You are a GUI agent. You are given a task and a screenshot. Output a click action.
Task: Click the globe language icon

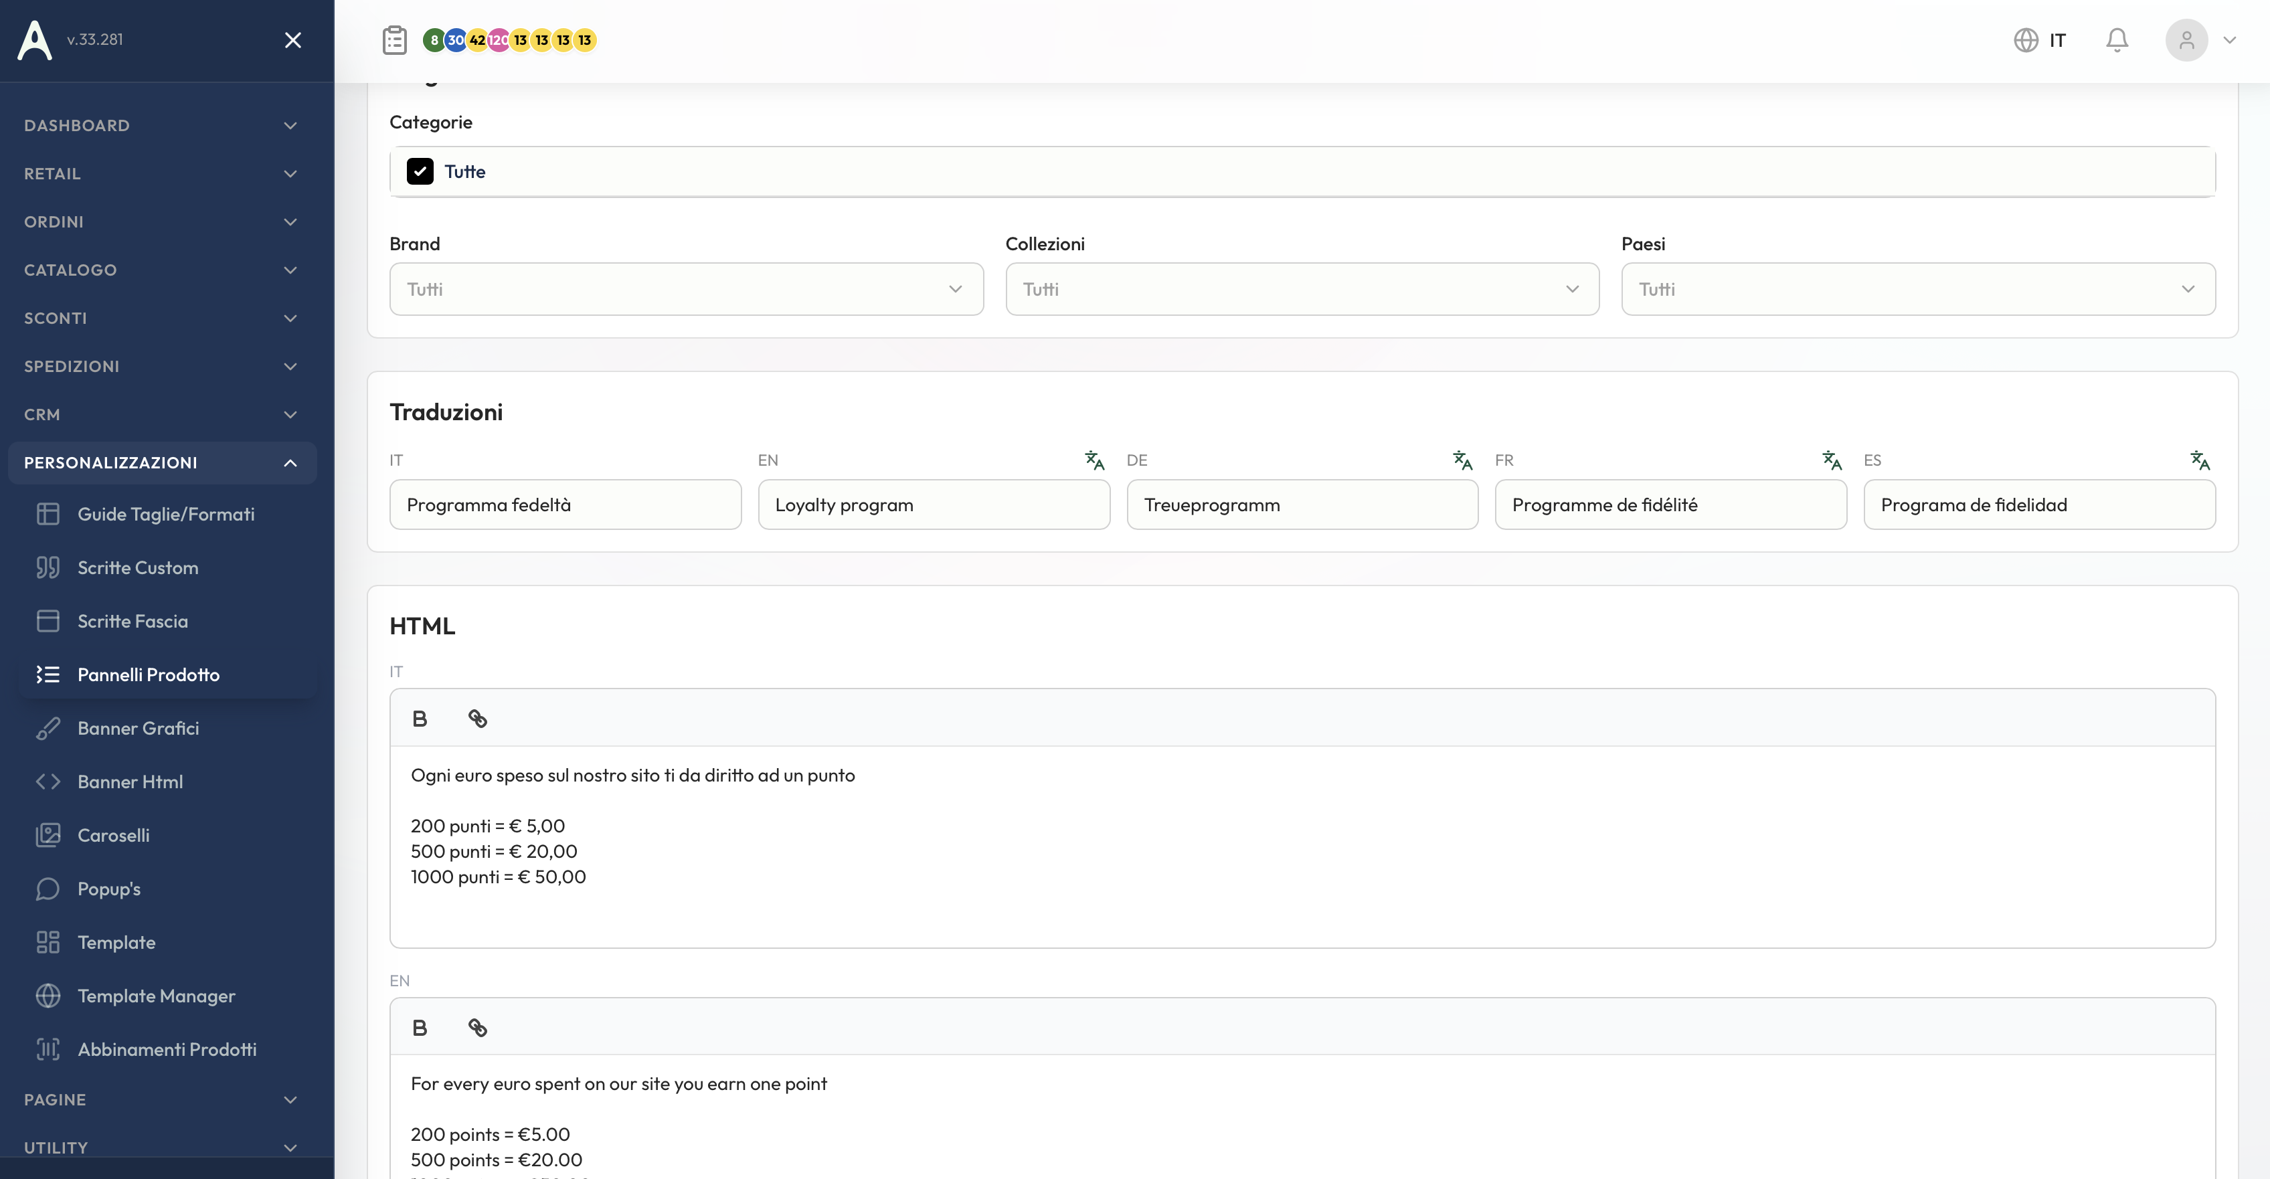2026,41
